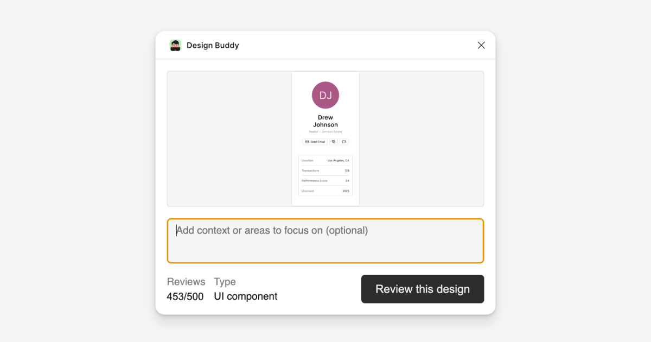The width and height of the screenshot is (651, 342).
Task: Click the Reviews 453/500 counter
Action: 184,296
